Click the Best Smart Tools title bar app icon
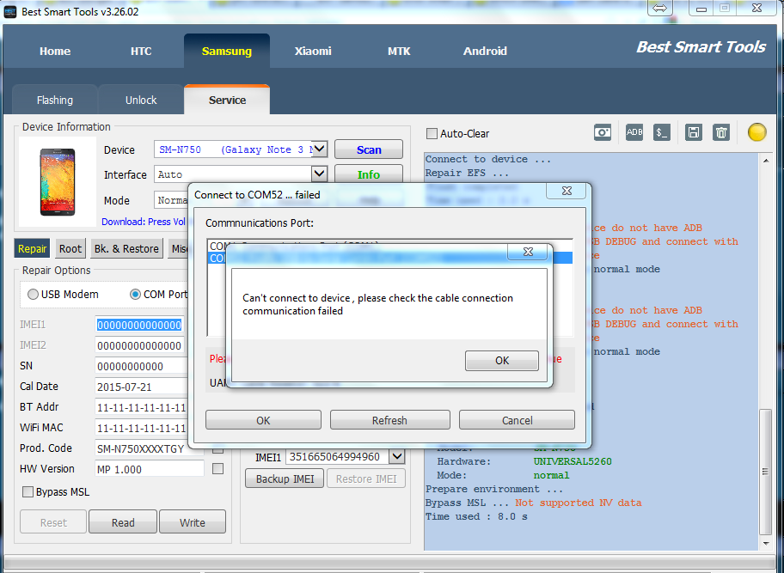The image size is (784, 573). pos(10,11)
